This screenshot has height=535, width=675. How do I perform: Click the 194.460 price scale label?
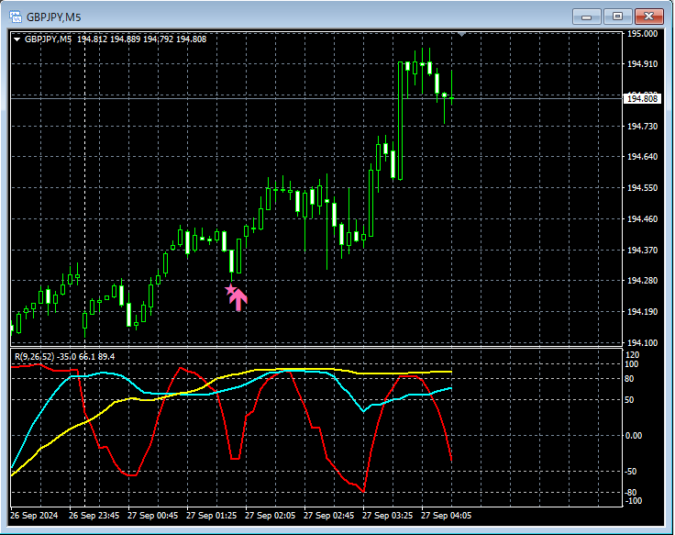click(x=642, y=218)
